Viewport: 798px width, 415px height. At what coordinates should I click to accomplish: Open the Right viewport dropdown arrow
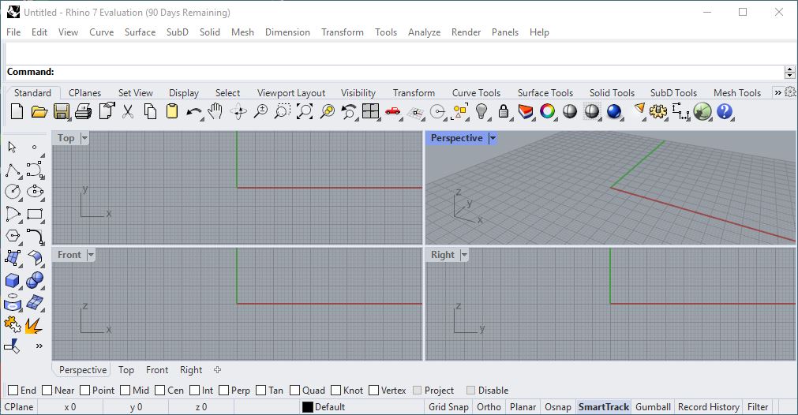coord(463,255)
